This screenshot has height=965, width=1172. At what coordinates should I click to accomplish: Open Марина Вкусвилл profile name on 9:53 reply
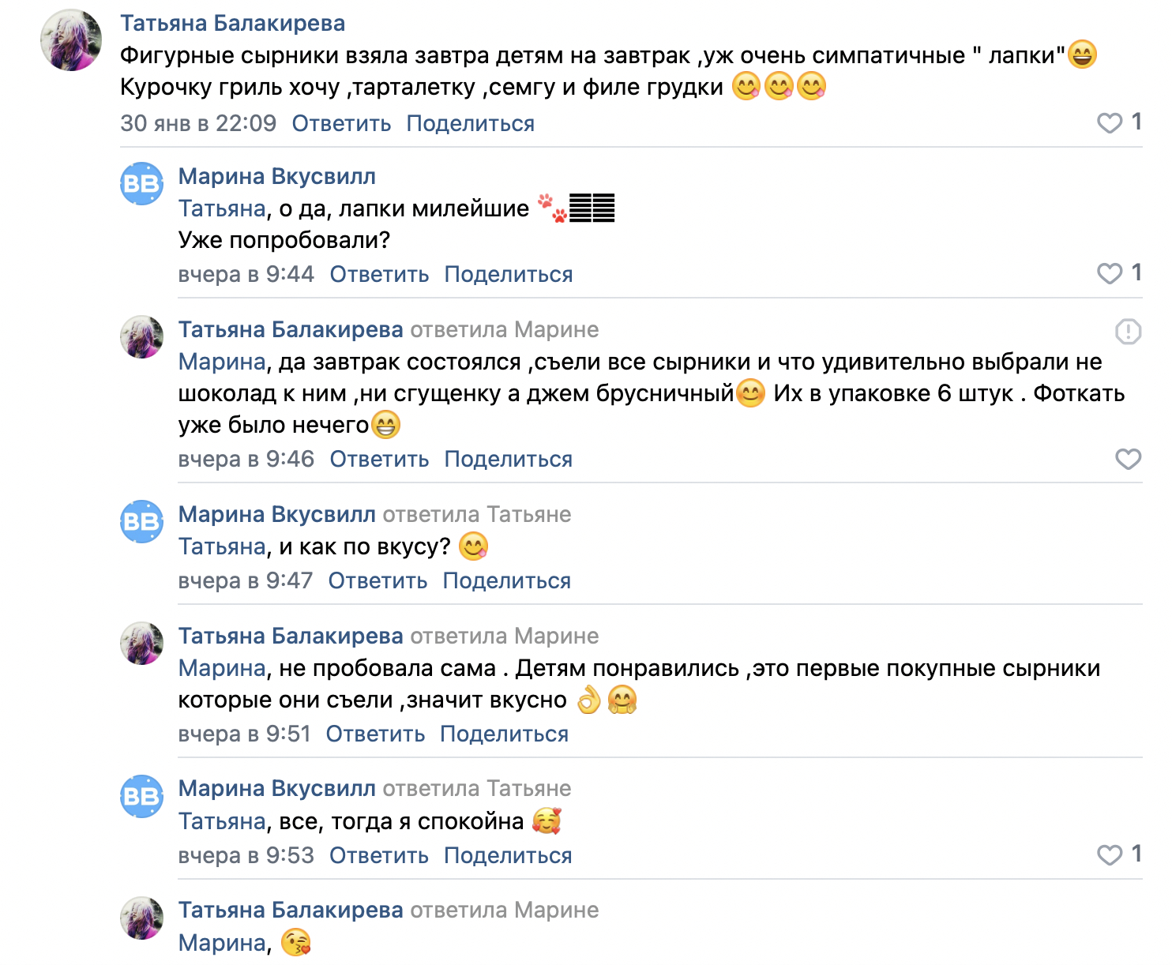point(276,789)
